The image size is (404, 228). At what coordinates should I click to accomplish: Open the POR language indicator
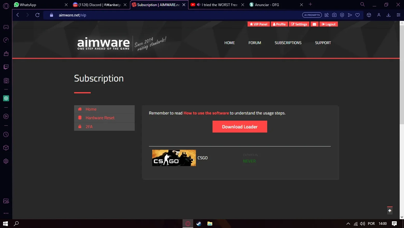(371, 224)
